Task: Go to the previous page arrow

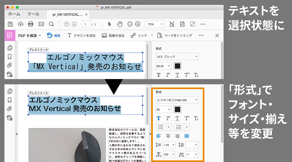Action: coord(67,24)
